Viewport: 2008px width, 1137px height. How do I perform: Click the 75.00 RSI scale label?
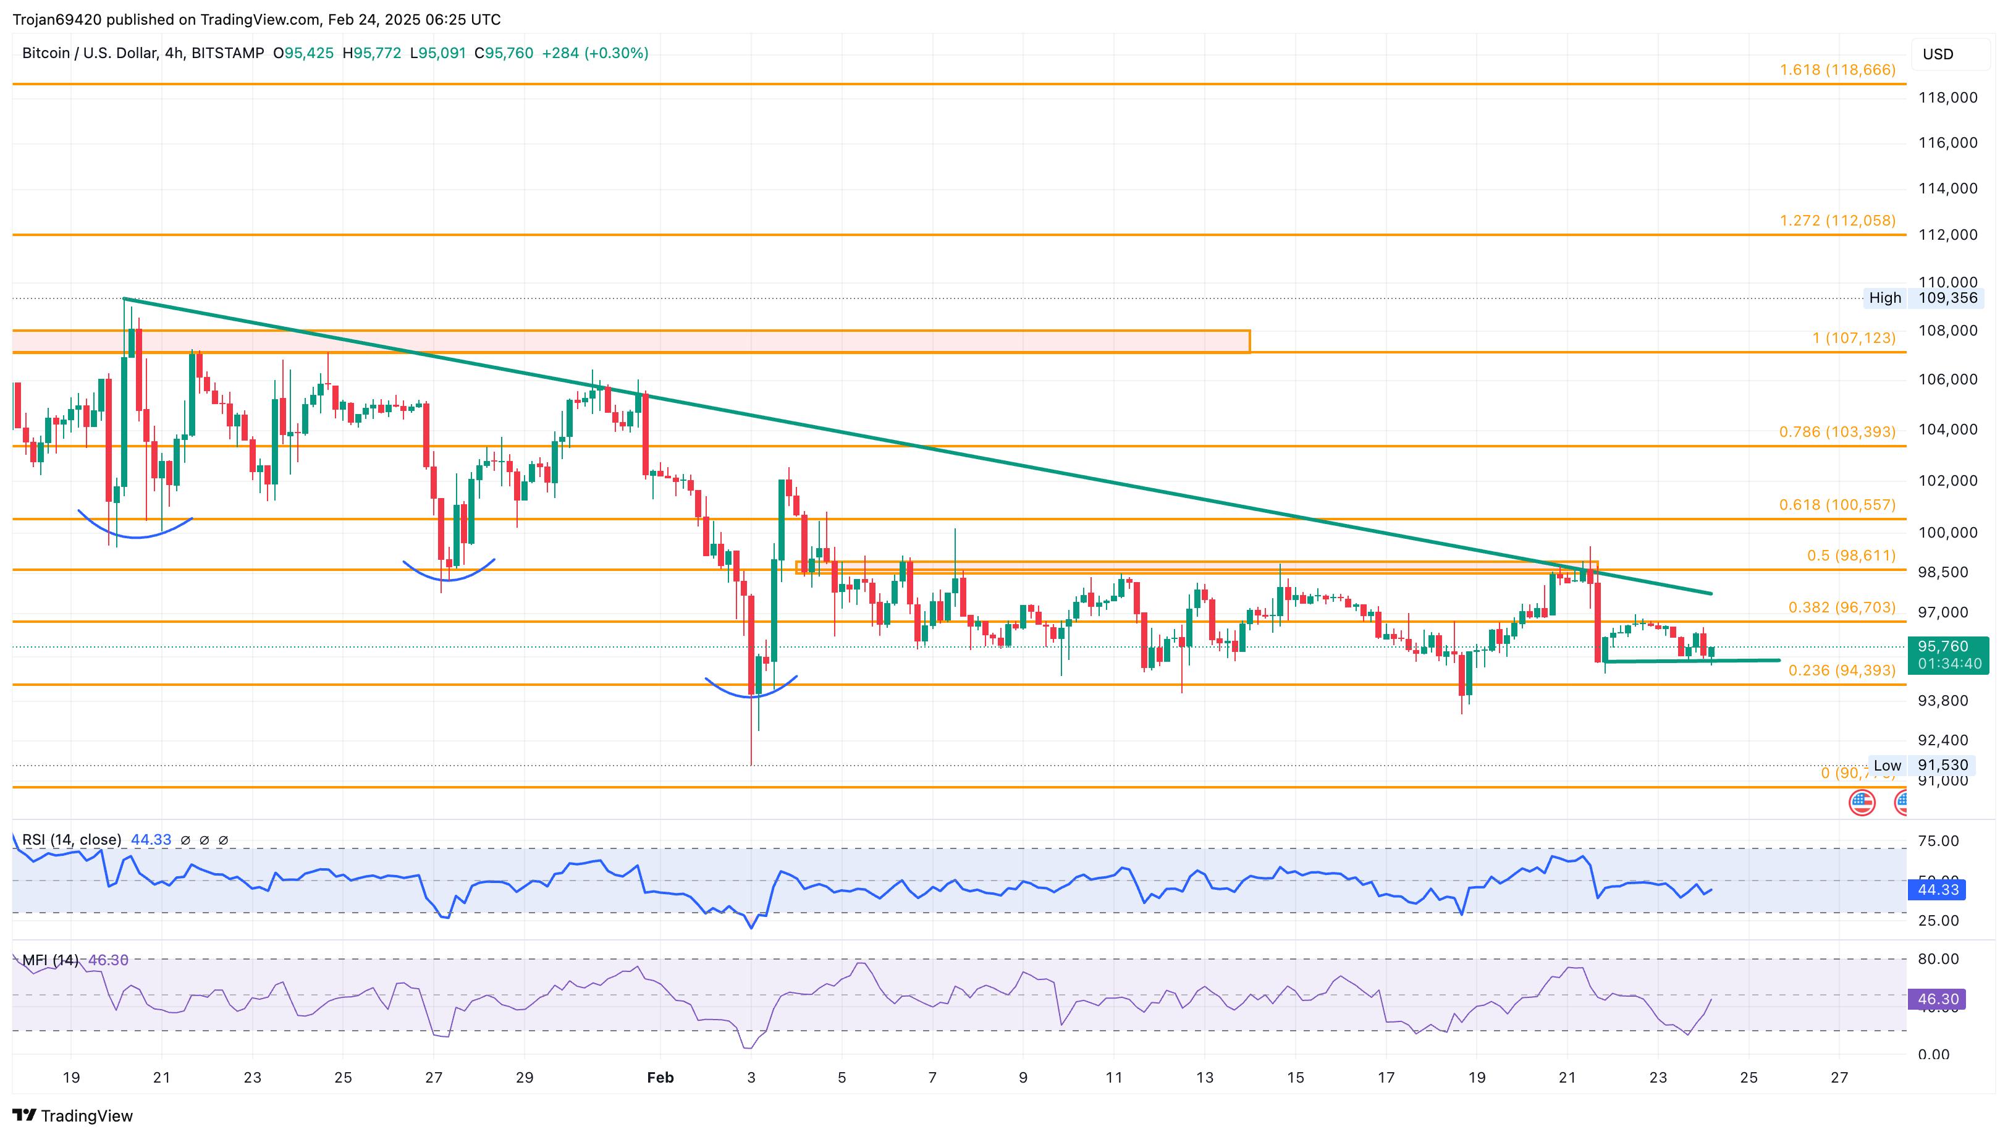click(x=1939, y=841)
